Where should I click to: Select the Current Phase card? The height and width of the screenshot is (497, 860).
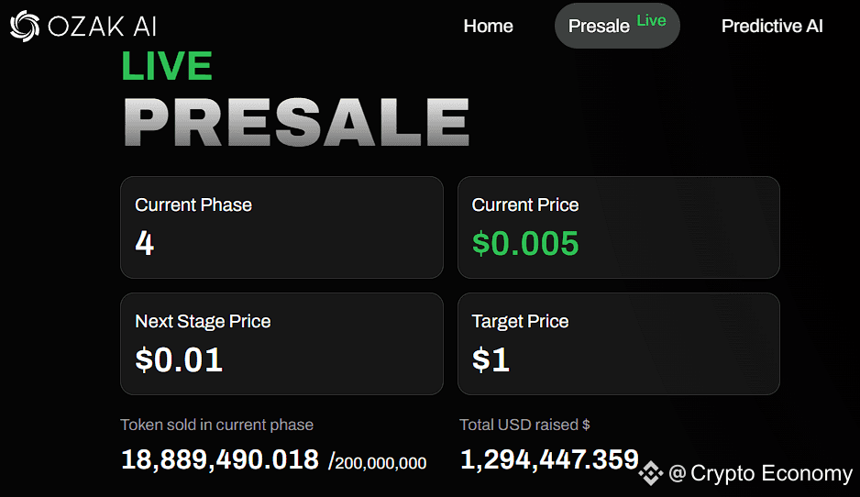[281, 227]
